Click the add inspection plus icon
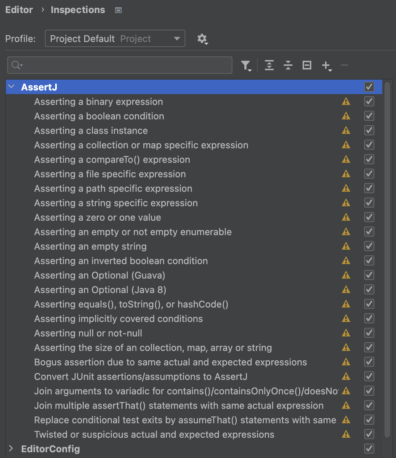Viewport: 396px width, 458px height. (327, 65)
